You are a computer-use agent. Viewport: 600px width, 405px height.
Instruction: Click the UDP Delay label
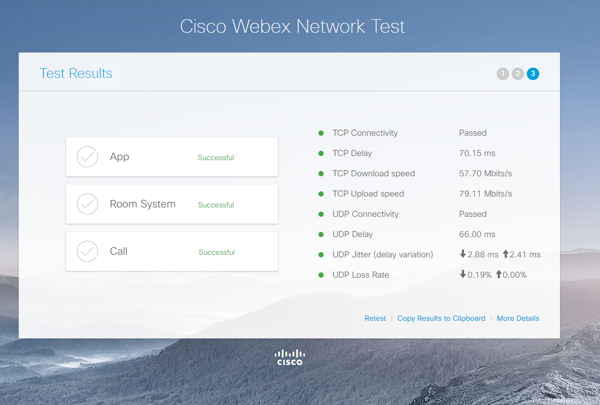[x=352, y=234]
